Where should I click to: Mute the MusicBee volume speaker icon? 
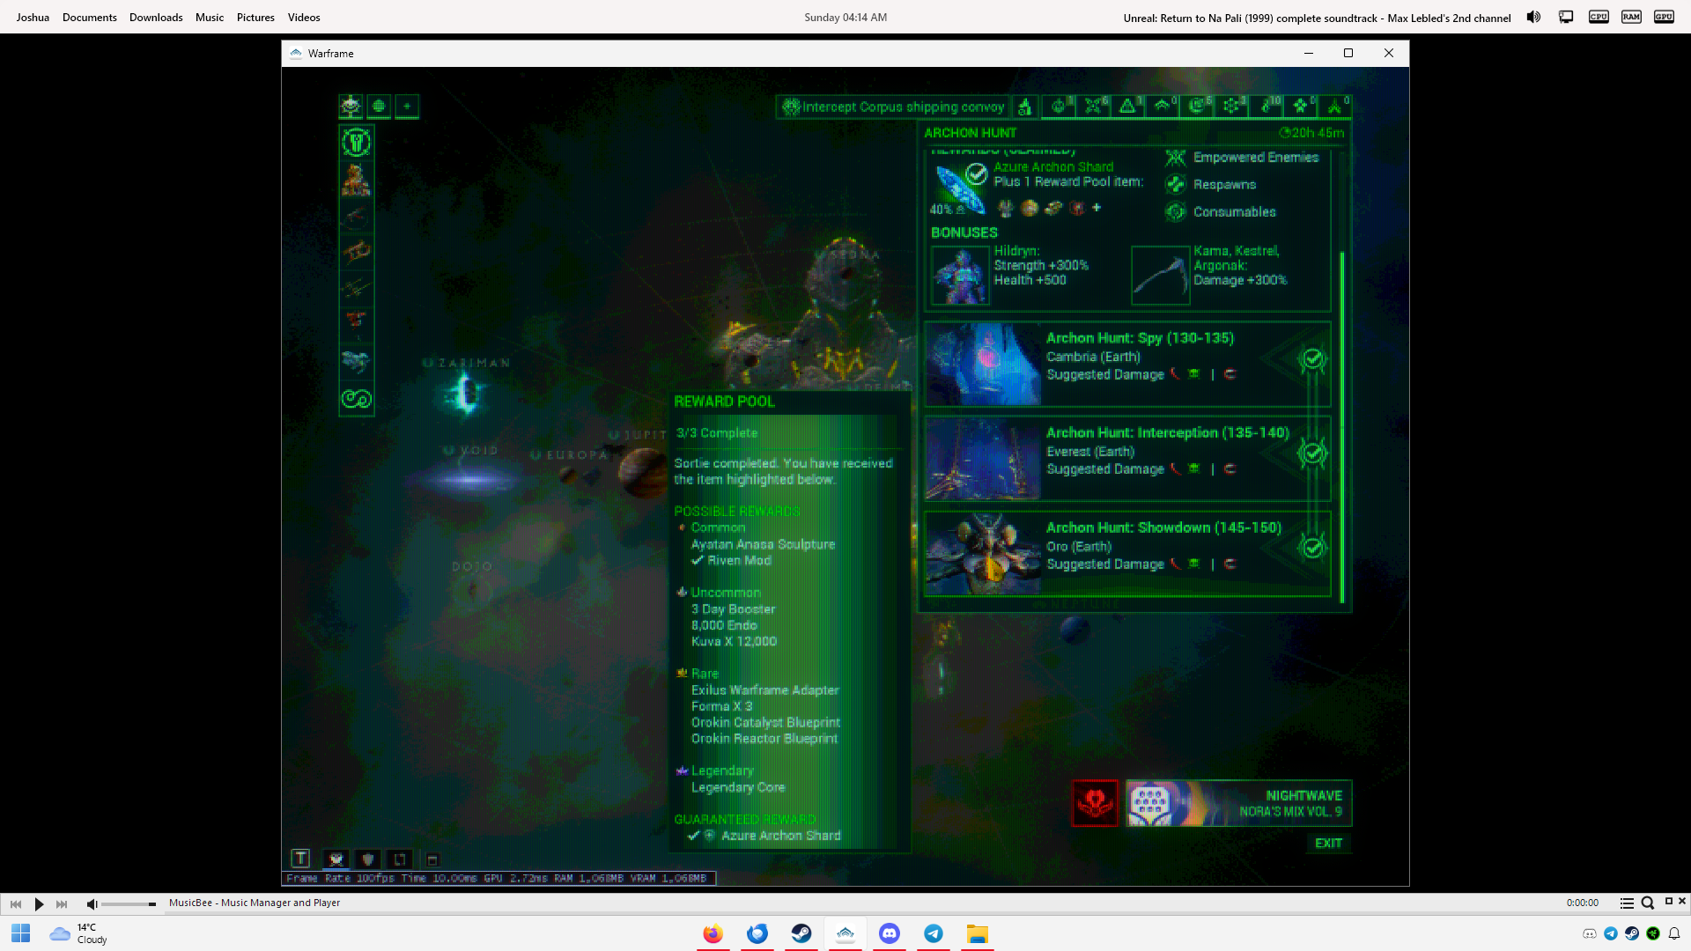[x=92, y=903]
